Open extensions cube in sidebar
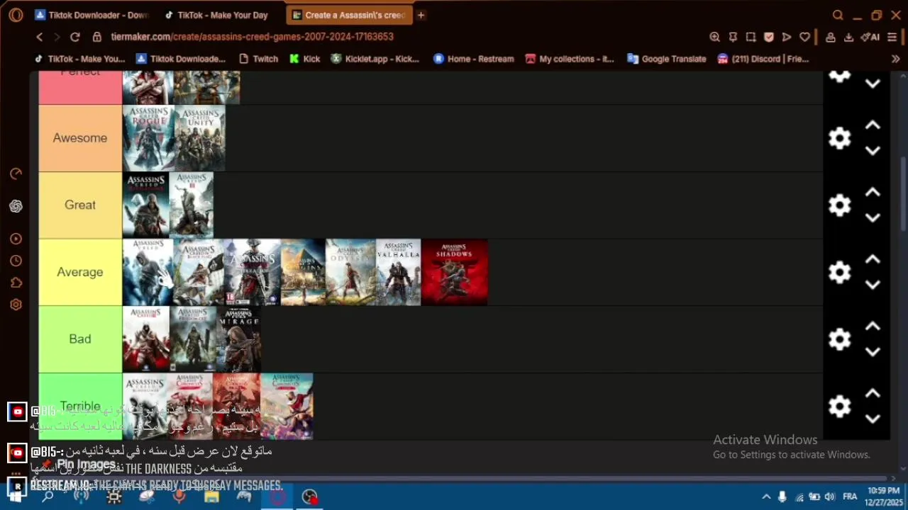The width and height of the screenshot is (908, 510). coord(16,283)
